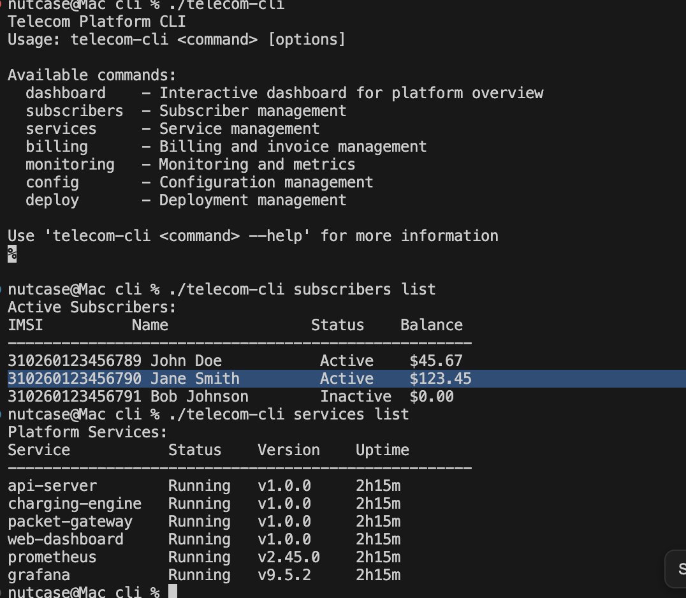
Task: Click the name 'Jane Smith'
Action: [x=195, y=379]
